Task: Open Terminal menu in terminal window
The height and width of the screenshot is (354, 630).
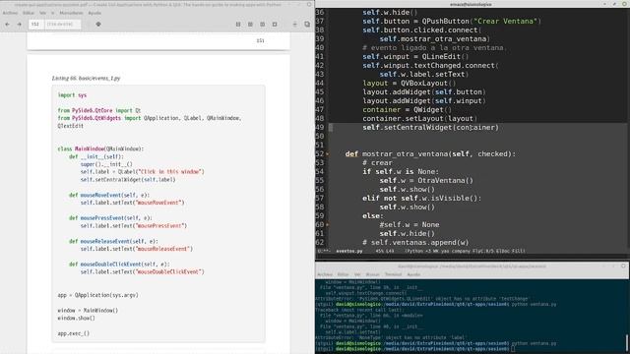Action: tap(394, 274)
